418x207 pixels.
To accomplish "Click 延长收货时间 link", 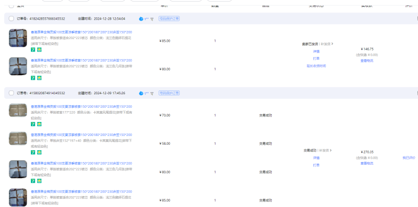I will click(316, 66).
